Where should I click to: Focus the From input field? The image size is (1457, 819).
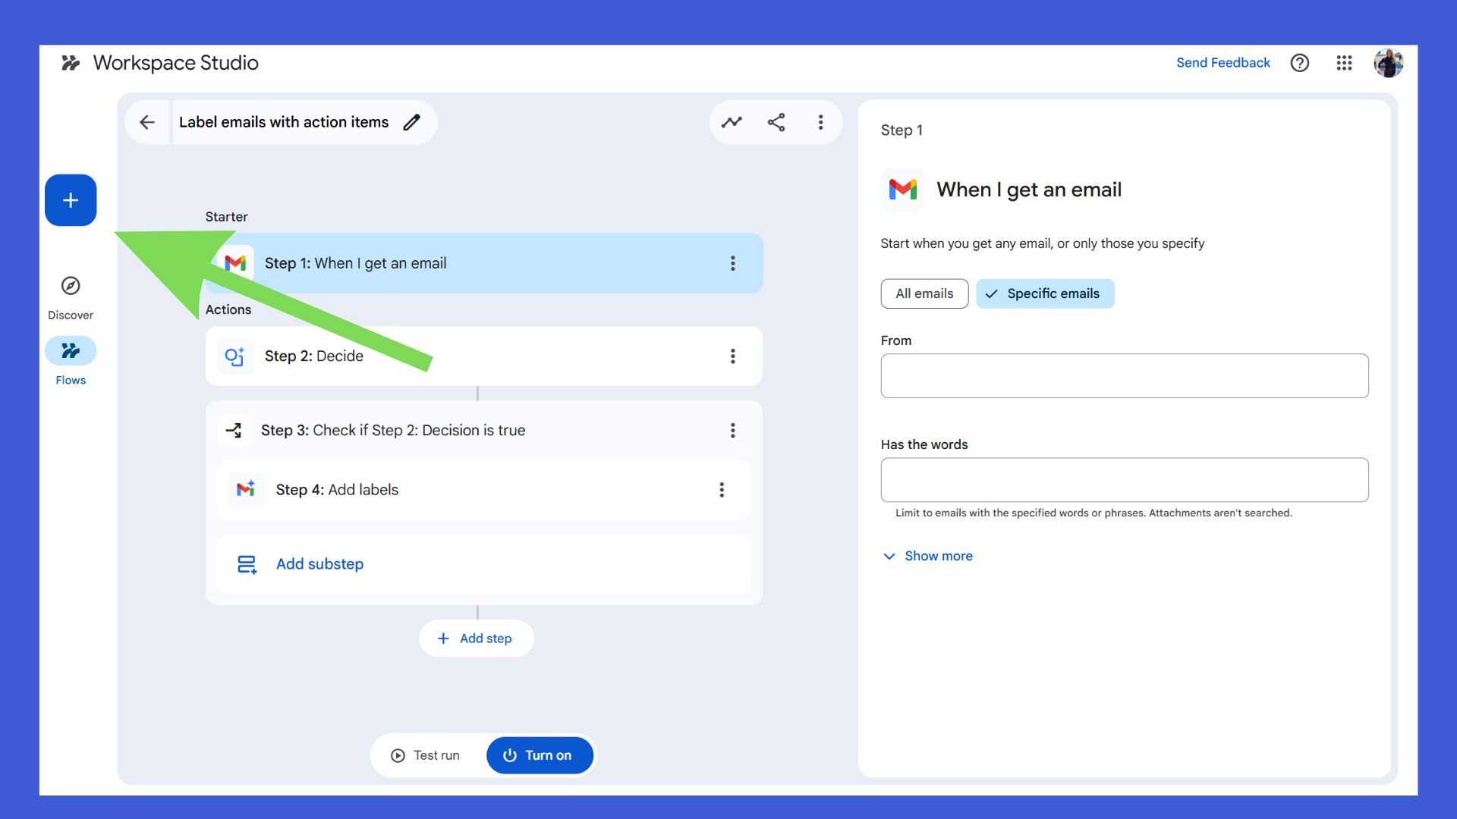[1125, 376]
